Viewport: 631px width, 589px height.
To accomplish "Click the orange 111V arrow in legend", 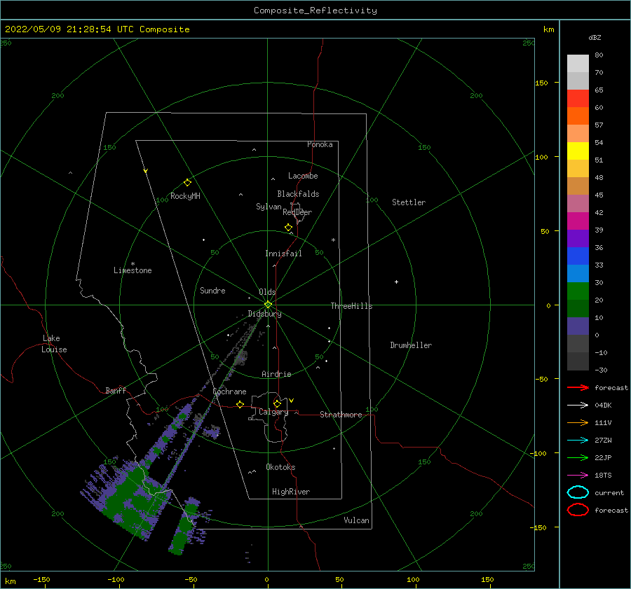I will tap(578, 422).
